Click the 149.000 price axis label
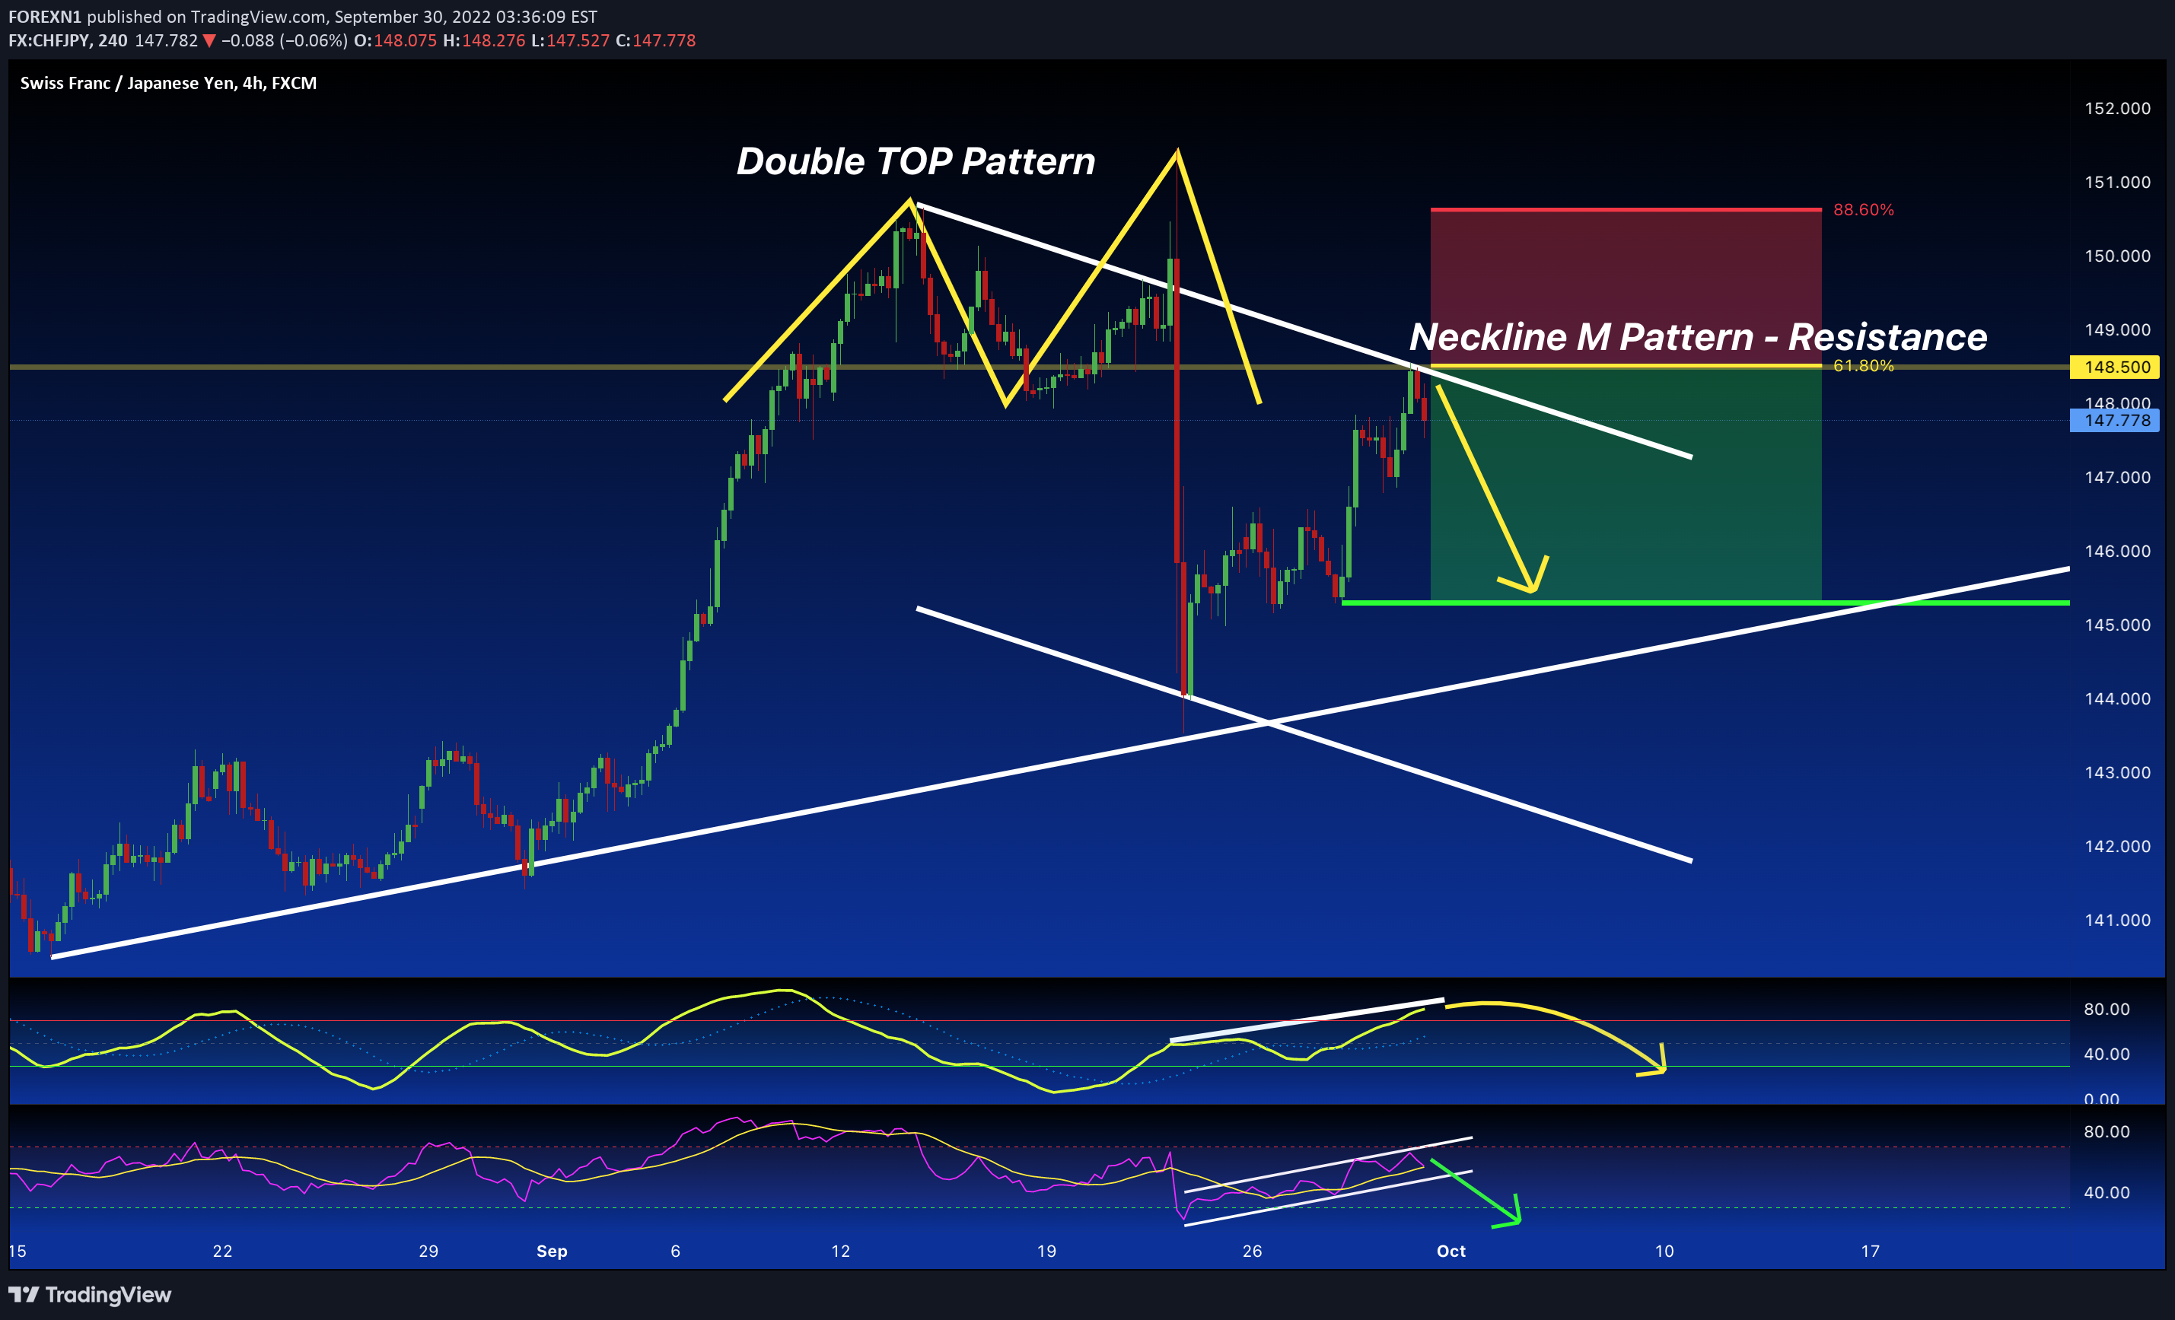The width and height of the screenshot is (2175, 1320). coord(2118,330)
